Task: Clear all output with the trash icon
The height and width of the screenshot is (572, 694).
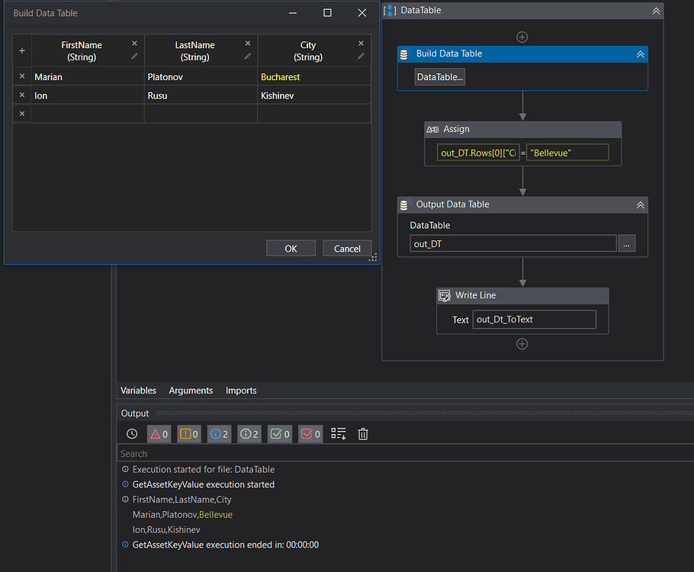Action: [363, 434]
